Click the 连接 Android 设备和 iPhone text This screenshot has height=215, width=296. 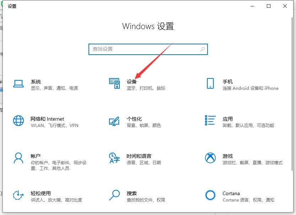coord(250,88)
